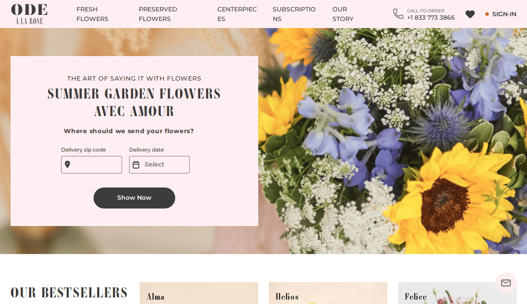The height and width of the screenshot is (304, 527).
Task: Open the calendar icon in the delivery date field
Action: tap(136, 164)
